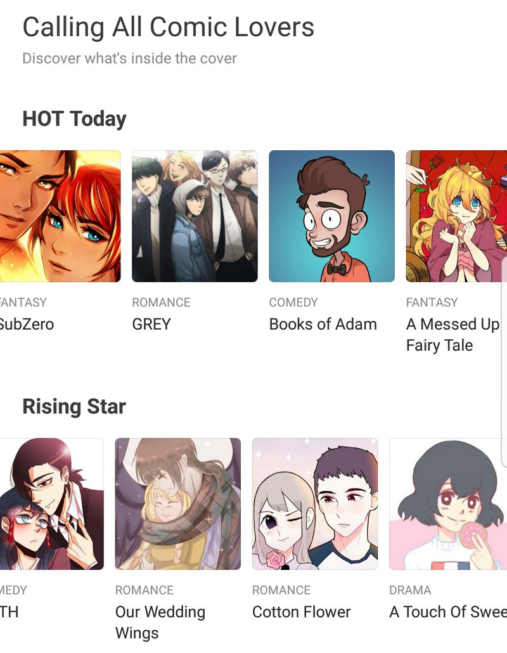The width and height of the screenshot is (507, 653).
Task: Tap the ROMANCE label above GREY
Action: (x=161, y=302)
